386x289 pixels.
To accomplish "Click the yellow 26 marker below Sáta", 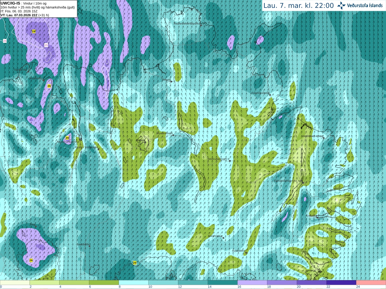I will click(31, 260).
